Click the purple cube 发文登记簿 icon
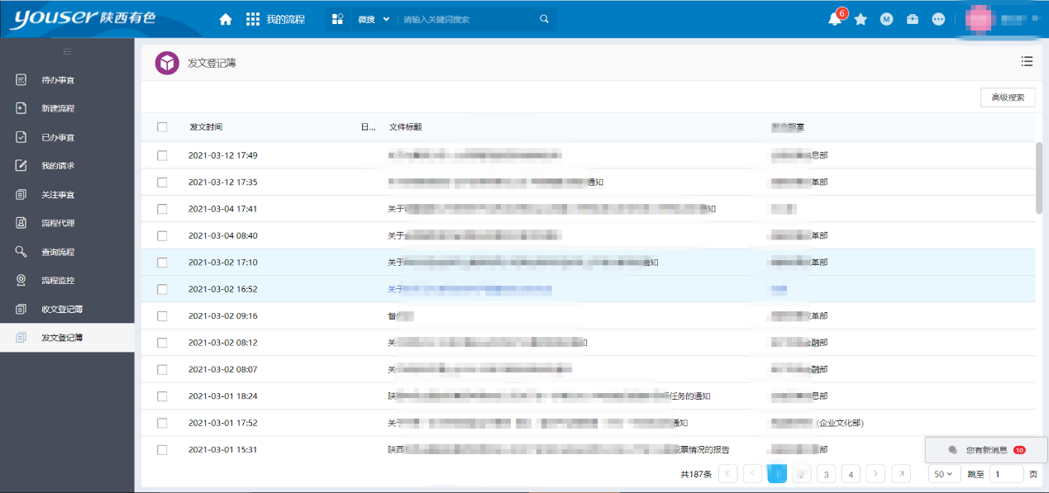The height and width of the screenshot is (493, 1049). pos(167,63)
